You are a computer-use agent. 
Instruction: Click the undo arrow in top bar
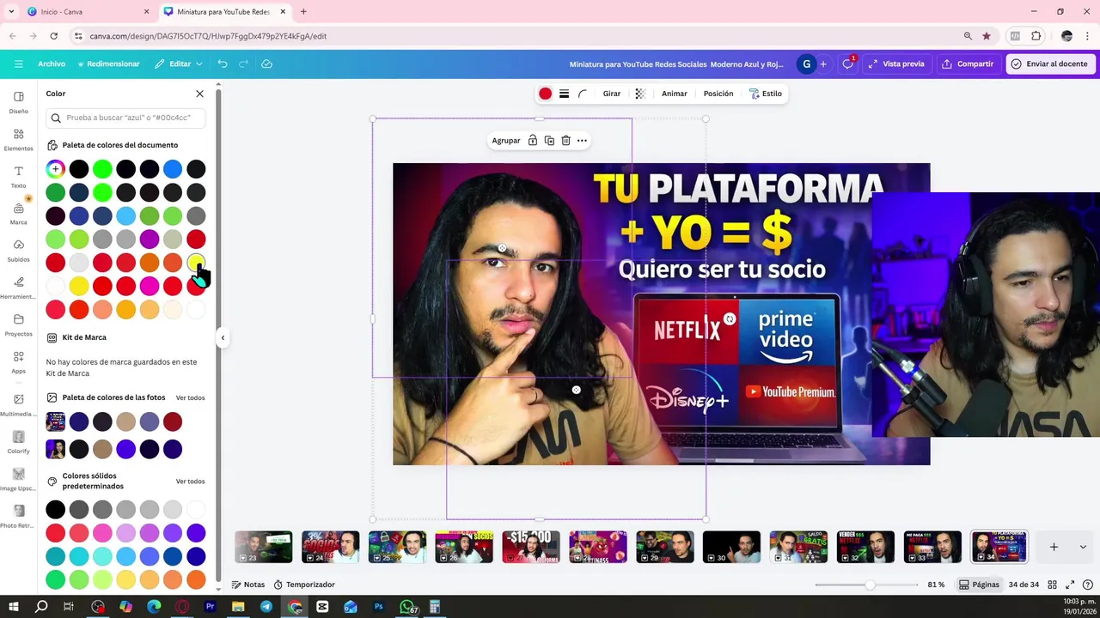click(x=223, y=64)
